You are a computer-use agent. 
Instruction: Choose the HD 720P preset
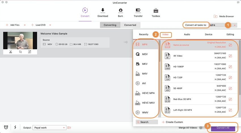click(x=200, y=77)
